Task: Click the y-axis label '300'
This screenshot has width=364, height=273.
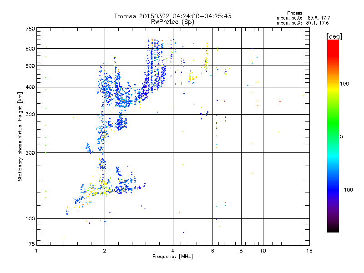Action: pos(30,114)
